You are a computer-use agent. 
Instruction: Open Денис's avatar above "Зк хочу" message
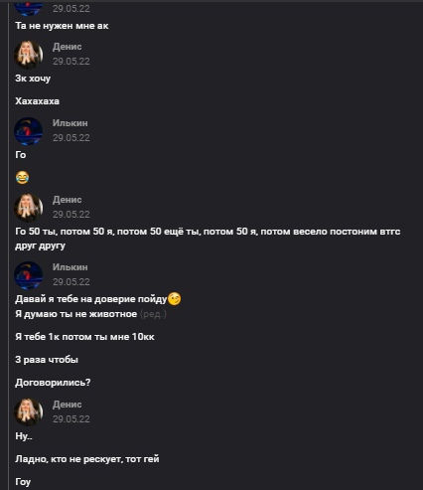click(29, 55)
